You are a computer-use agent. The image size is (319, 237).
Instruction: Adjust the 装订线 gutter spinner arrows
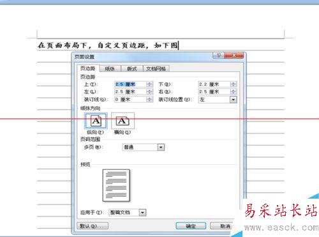point(150,100)
